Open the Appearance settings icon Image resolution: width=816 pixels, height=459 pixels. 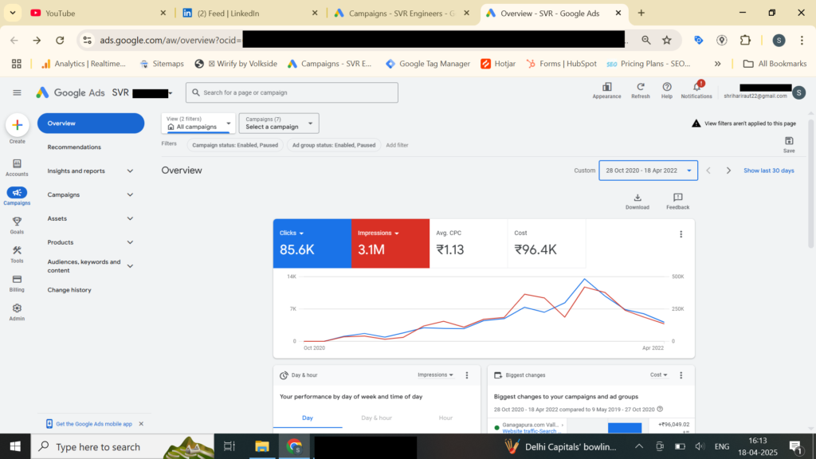(x=606, y=87)
